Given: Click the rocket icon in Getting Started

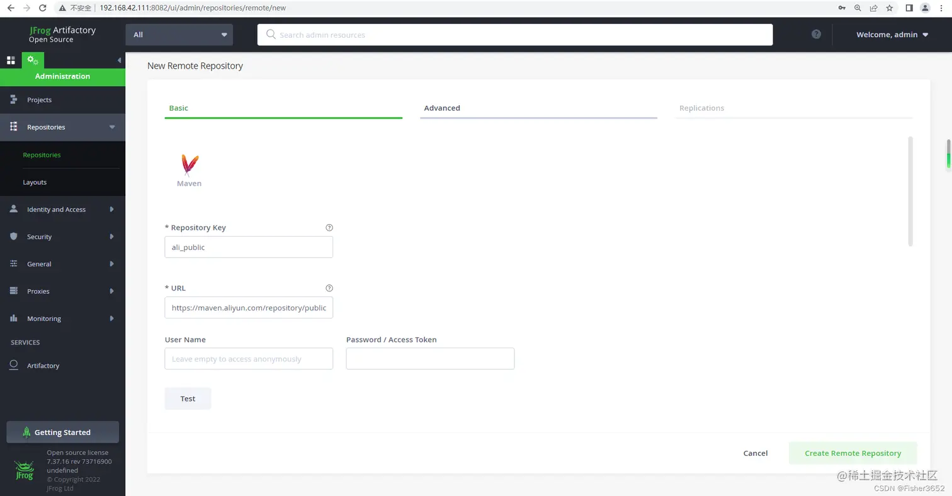Looking at the screenshot, I should click(x=26, y=432).
